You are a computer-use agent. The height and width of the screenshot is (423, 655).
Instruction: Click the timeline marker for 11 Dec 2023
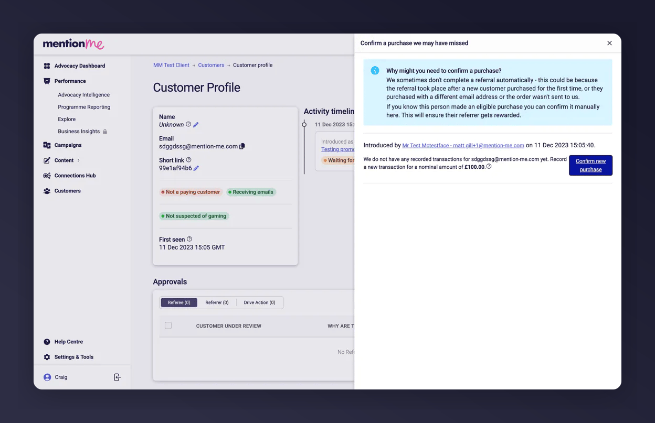tap(304, 124)
